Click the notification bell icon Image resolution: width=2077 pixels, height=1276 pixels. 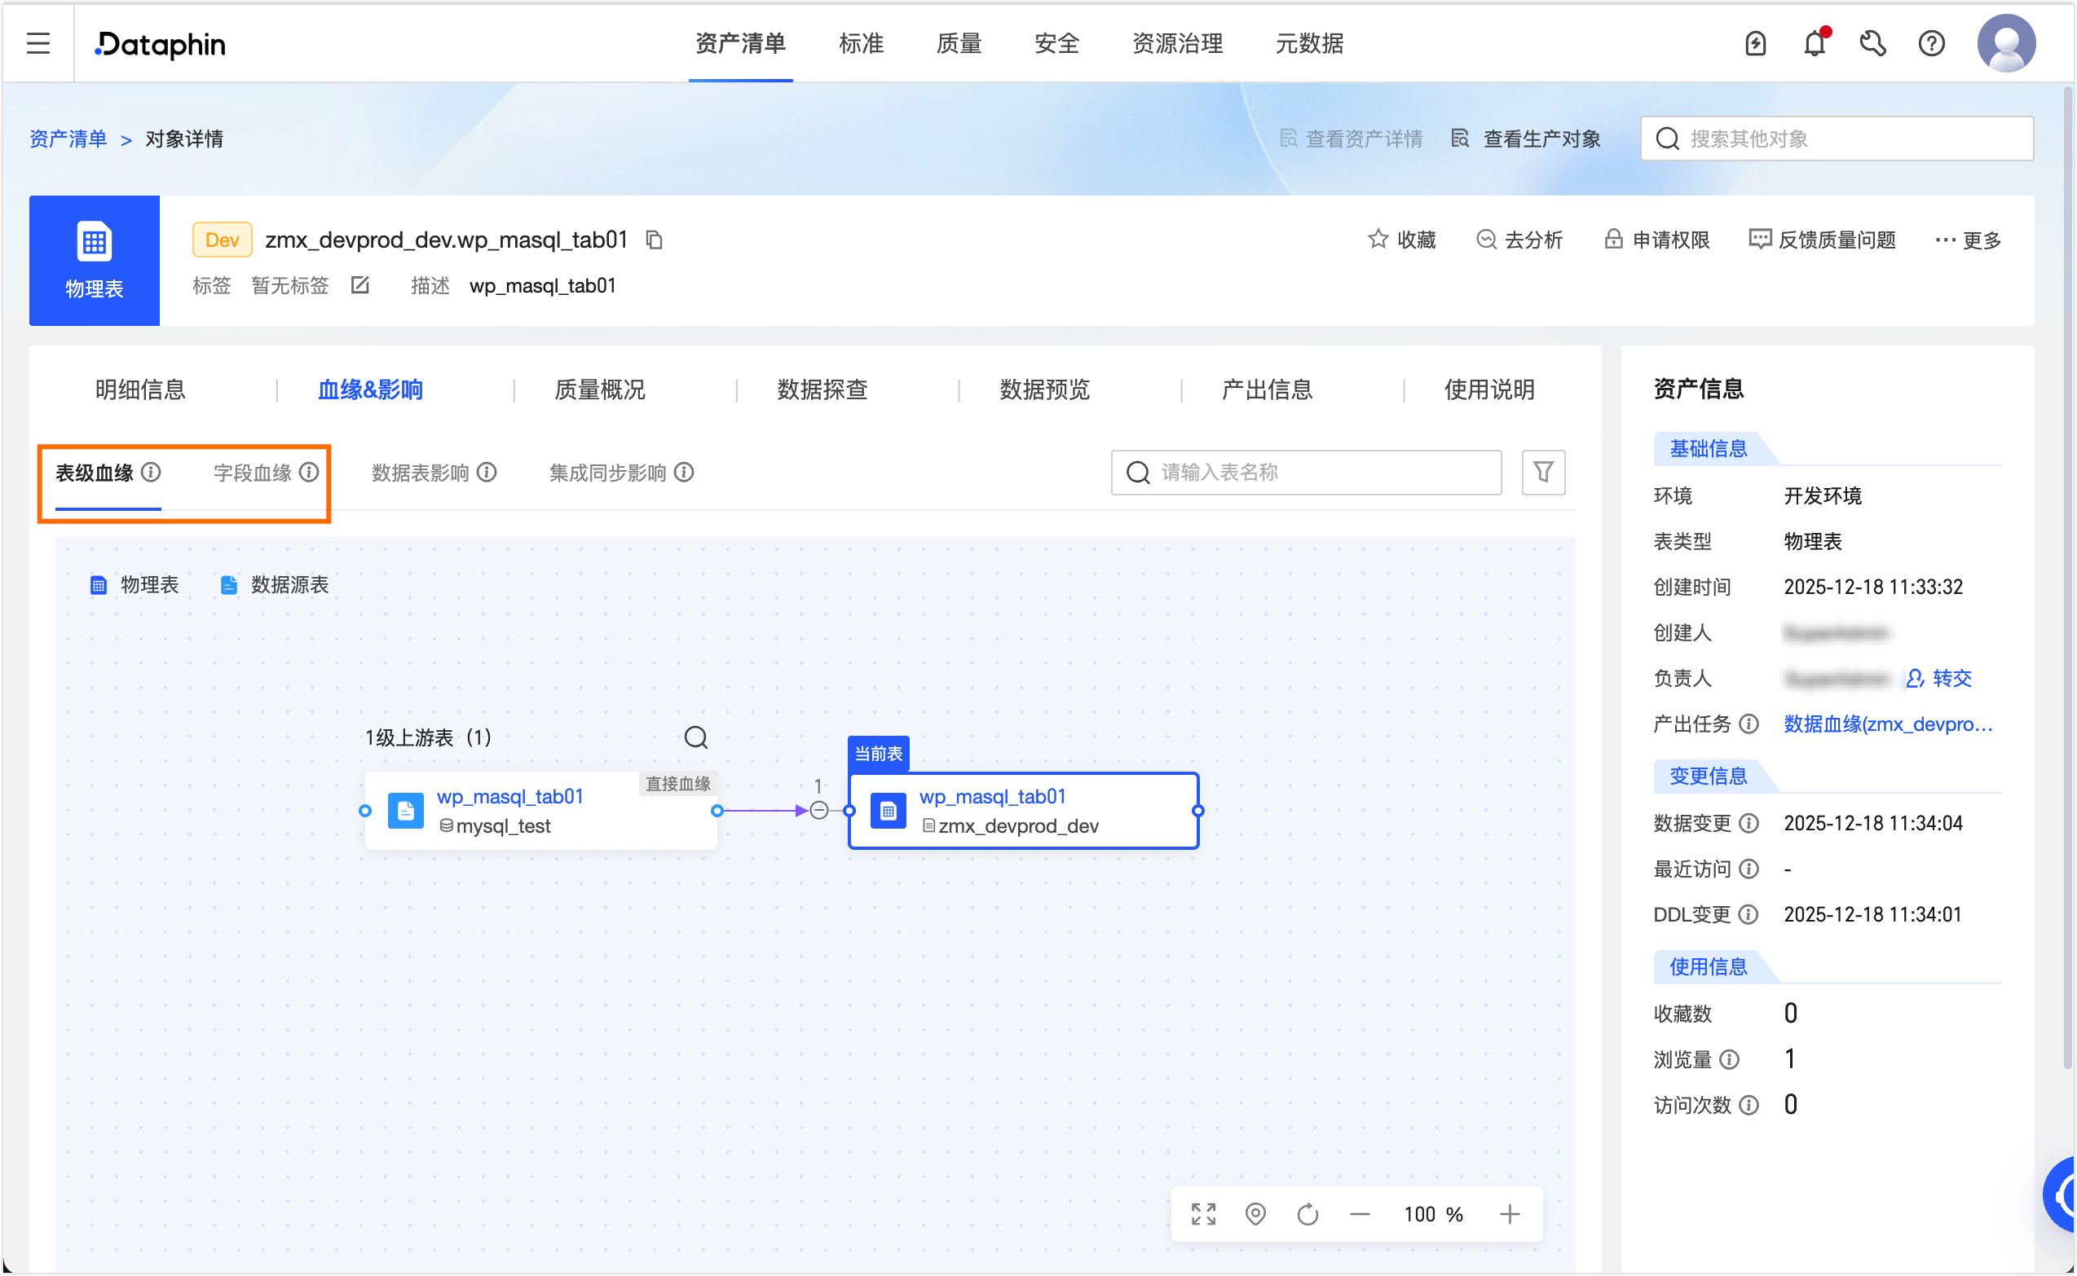[1814, 43]
